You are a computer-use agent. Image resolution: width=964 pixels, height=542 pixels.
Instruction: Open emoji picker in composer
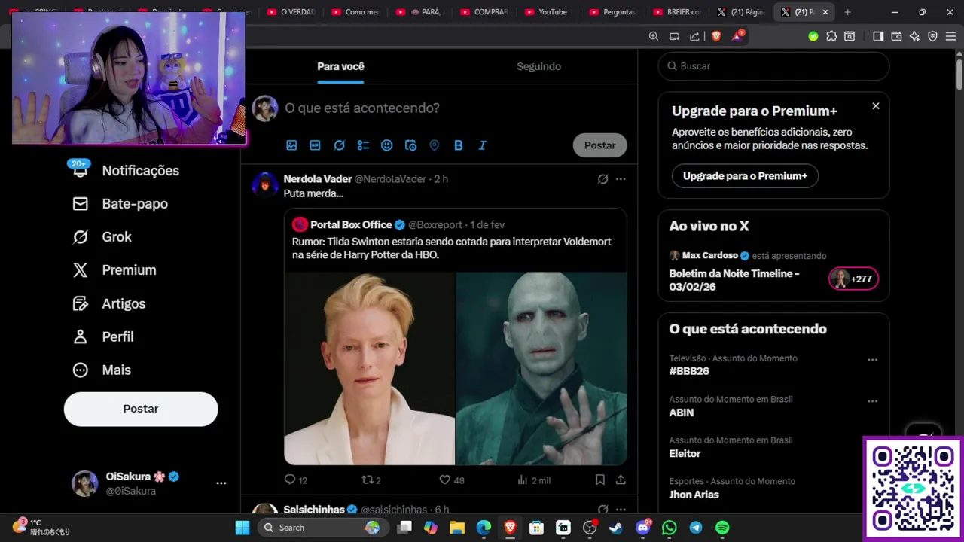[x=387, y=145]
